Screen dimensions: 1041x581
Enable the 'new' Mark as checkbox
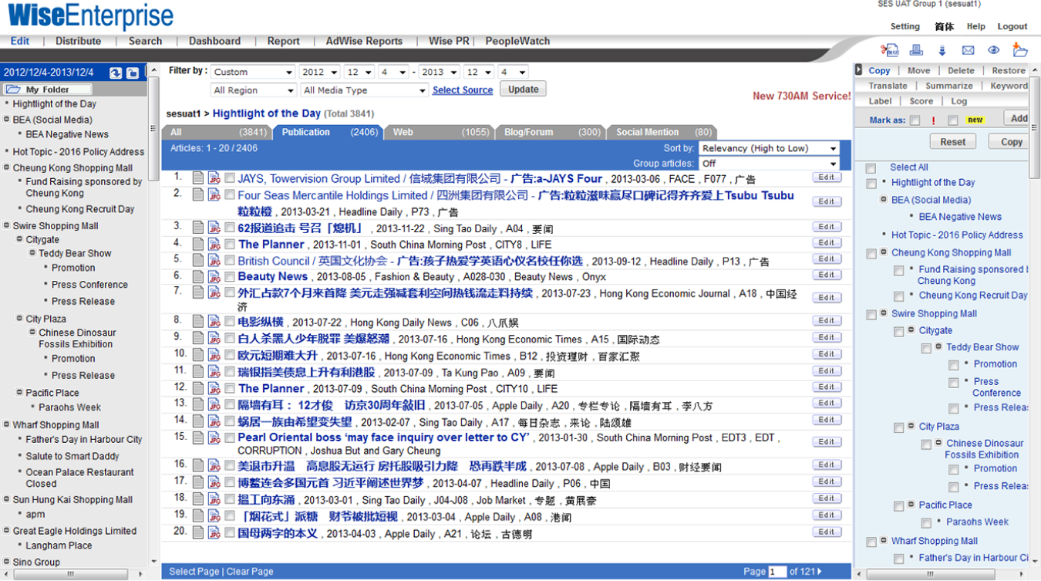tap(953, 120)
